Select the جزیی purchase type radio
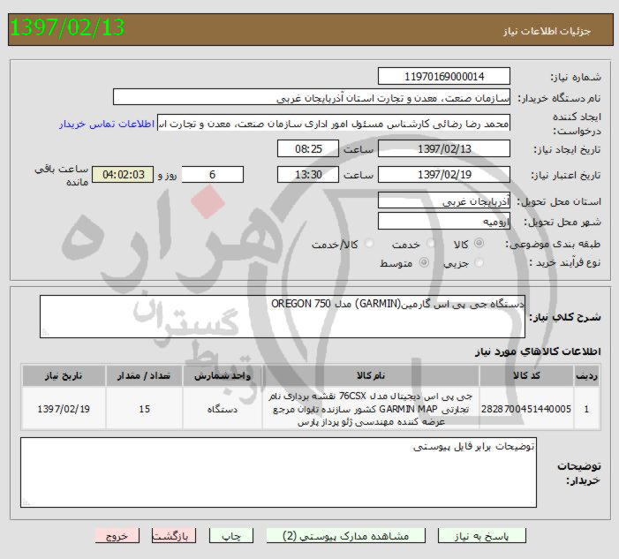Image resolution: width=619 pixels, height=559 pixels. tap(479, 262)
